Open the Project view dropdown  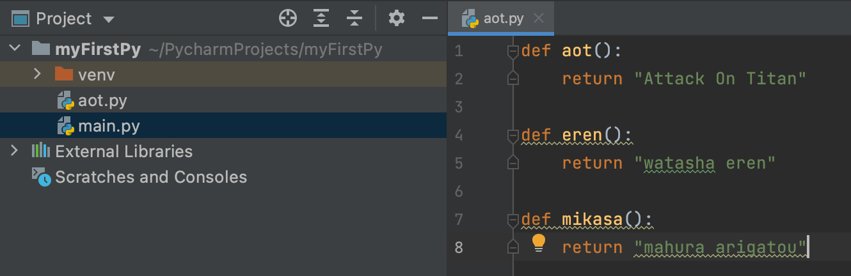coord(109,19)
